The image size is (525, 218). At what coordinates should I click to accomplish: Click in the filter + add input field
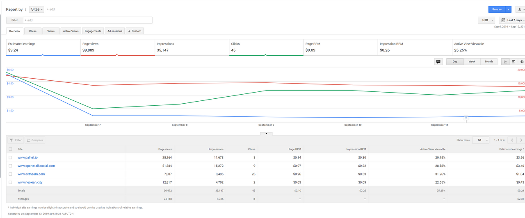pyautogui.click(x=88, y=20)
